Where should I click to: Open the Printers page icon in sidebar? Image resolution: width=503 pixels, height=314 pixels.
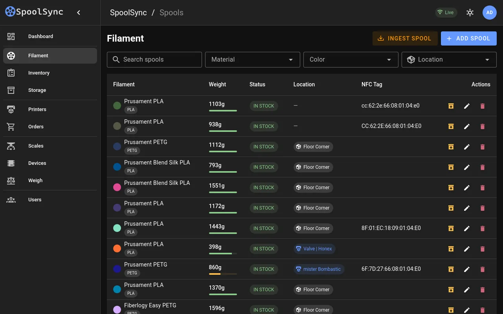pyautogui.click(x=11, y=110)
